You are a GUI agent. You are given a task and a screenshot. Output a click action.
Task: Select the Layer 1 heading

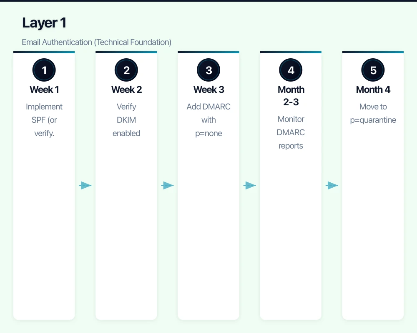click(44, 23)
